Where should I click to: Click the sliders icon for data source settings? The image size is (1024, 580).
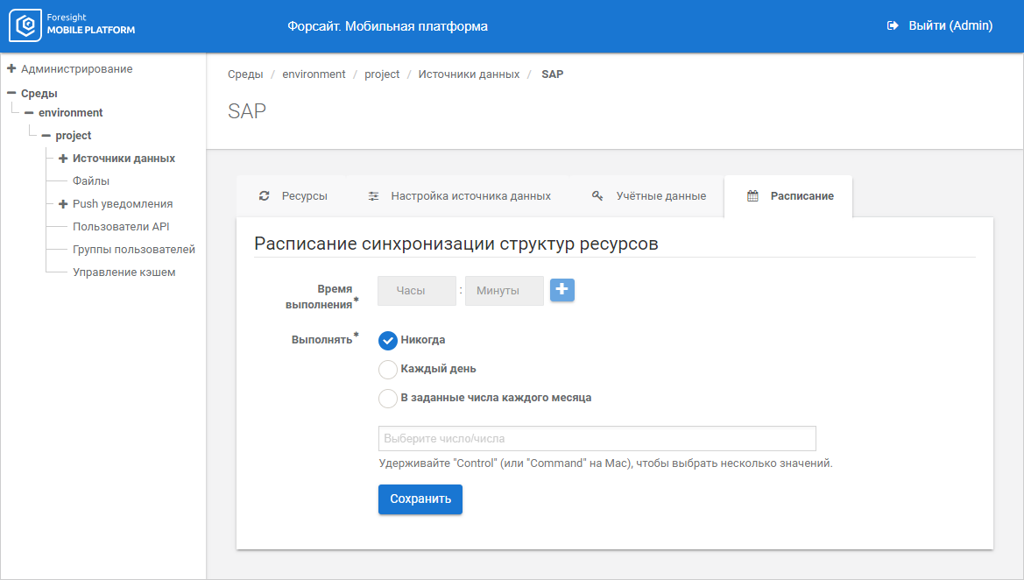(x=373, y=196)
